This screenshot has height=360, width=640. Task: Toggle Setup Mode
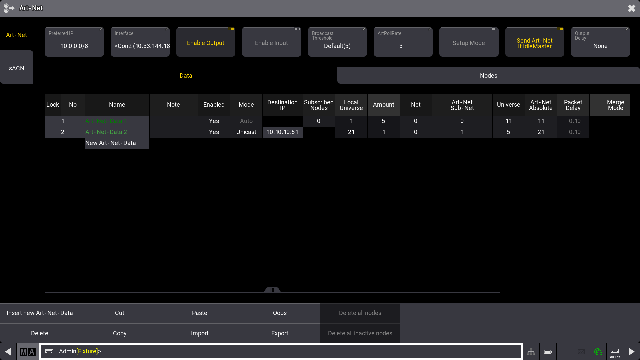pyautogui.click(x=469, y=42)
